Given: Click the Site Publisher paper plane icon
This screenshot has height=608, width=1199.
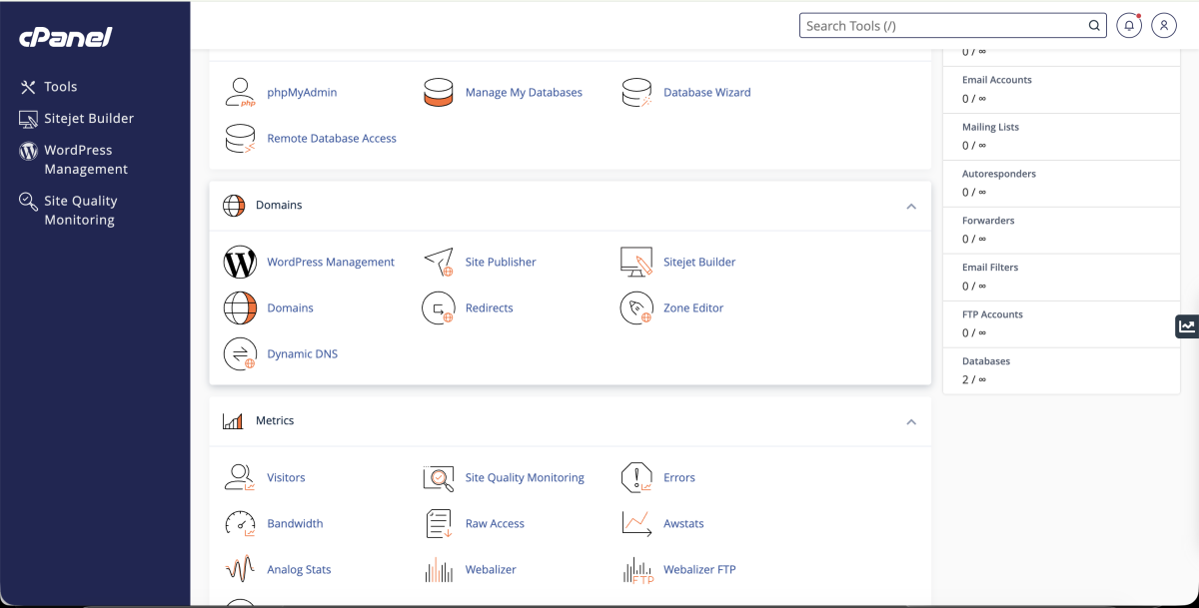Looking at the screenshot, I should point(439,262).
